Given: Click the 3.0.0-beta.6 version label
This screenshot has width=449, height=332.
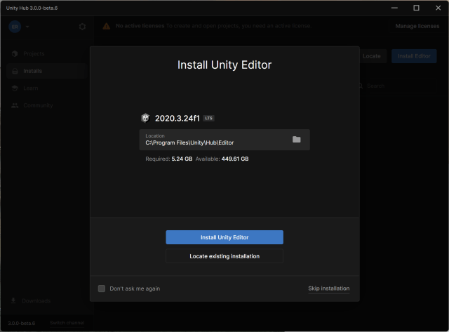Looking at the screenshot, I should [x=22, y=323].
